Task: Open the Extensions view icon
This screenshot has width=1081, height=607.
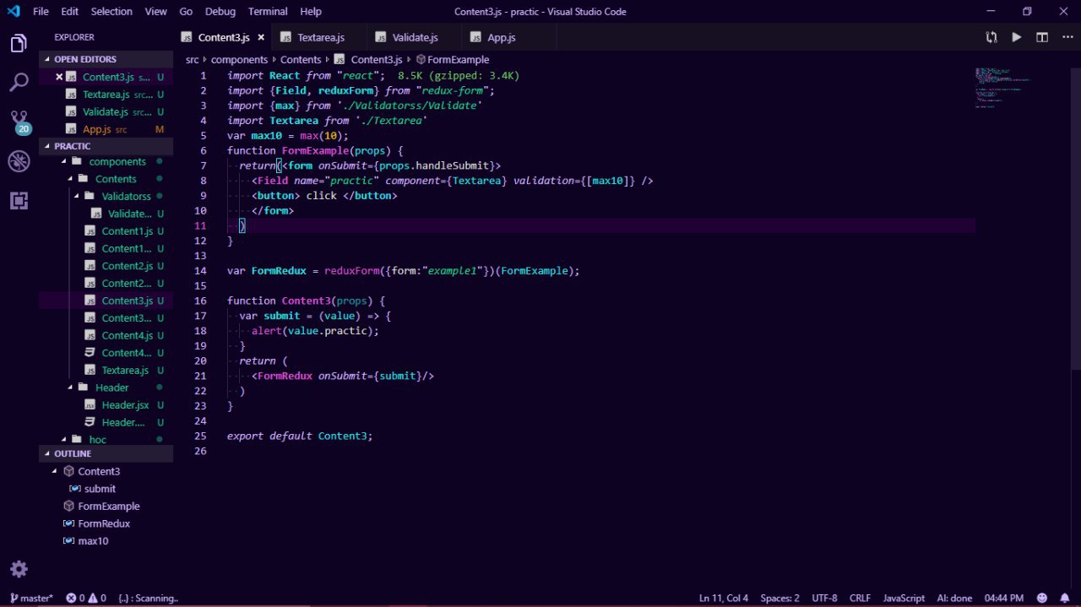Action: (x=19, y=200)
